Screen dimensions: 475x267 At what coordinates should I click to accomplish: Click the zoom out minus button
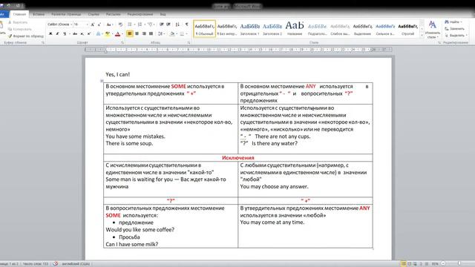[x=443, y=264]
